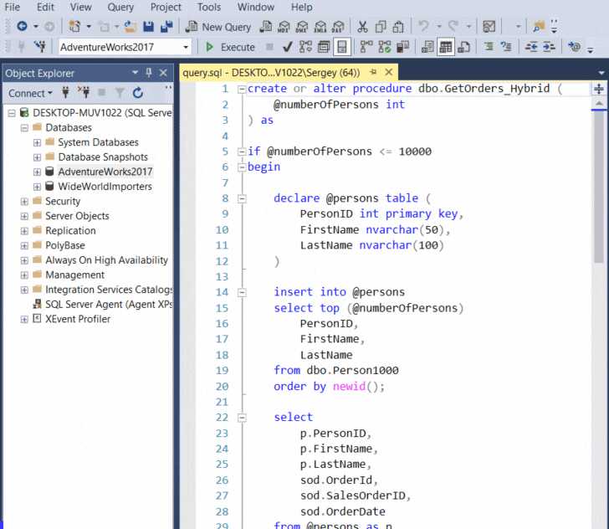Expand the System Databases node
The height and width of the screenshot is (529, 609).
point(37,142)
